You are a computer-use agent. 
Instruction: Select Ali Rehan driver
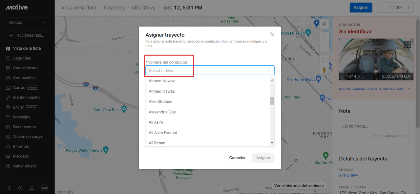(x=208, y=142)
